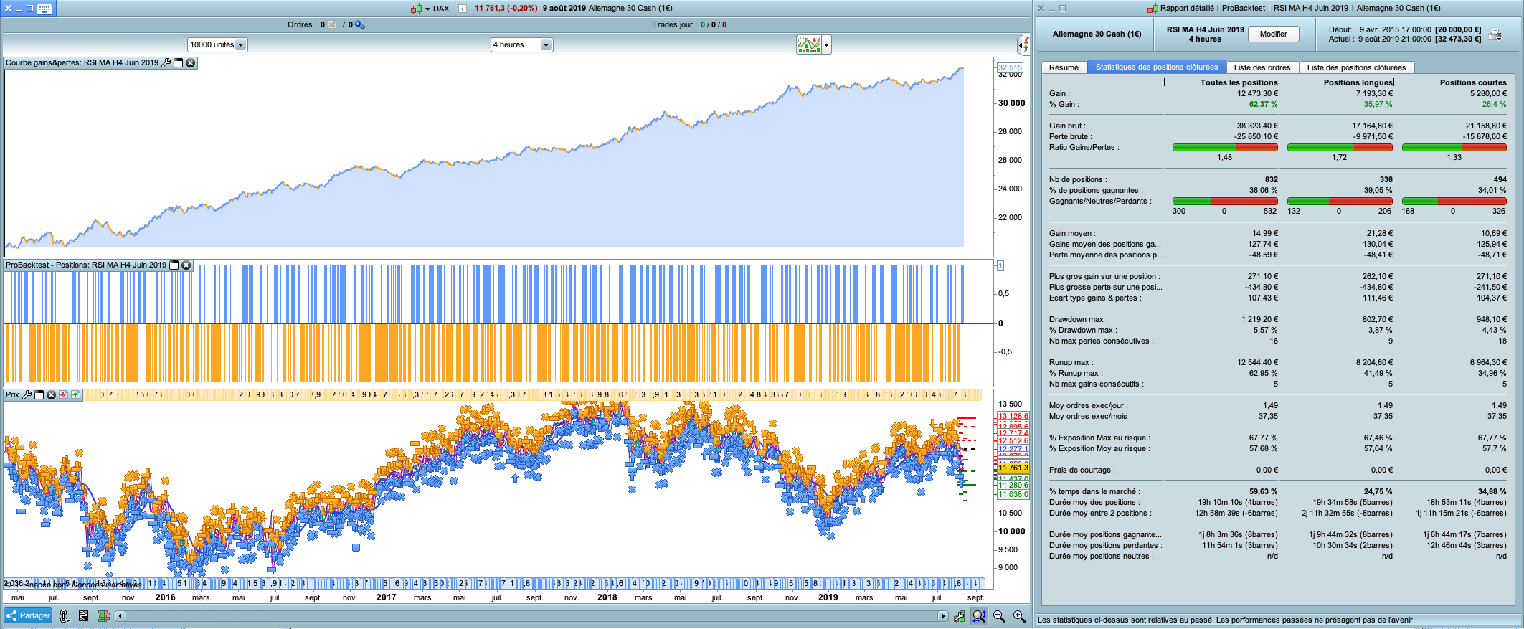
Task: Toggle maximize on Courbe gains&pertes panel
Action: 179,63
